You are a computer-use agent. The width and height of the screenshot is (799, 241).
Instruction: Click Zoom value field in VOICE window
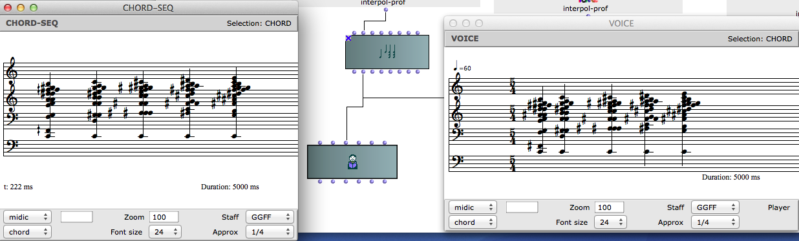click(x=609, y=207)
